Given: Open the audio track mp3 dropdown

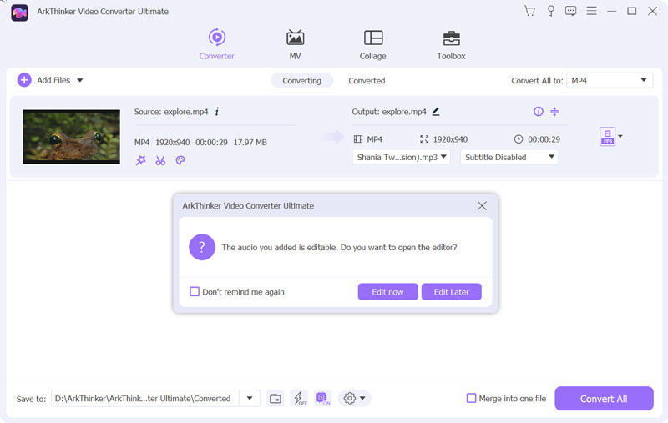Looking at the screenshot, I should pyautogui.click(x=401, y=157).
